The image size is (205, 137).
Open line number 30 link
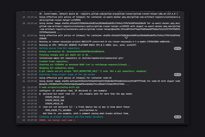coord(24,68)
